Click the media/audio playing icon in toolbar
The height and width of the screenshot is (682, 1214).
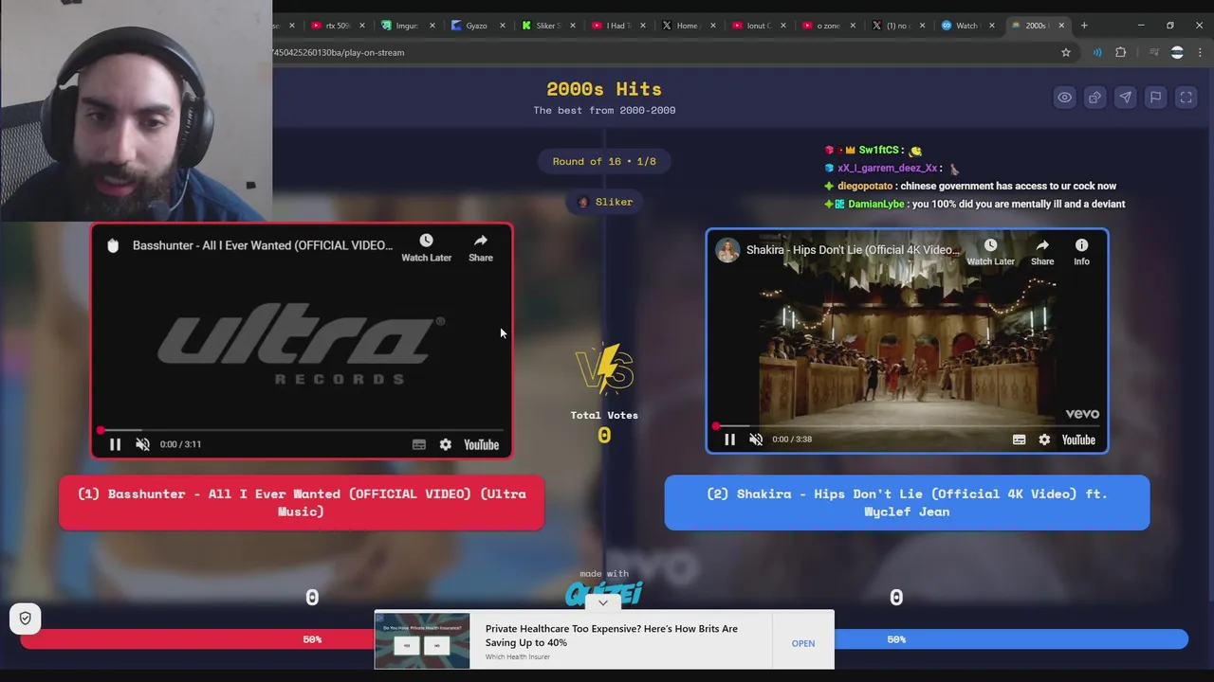[x=1097, y=52]
